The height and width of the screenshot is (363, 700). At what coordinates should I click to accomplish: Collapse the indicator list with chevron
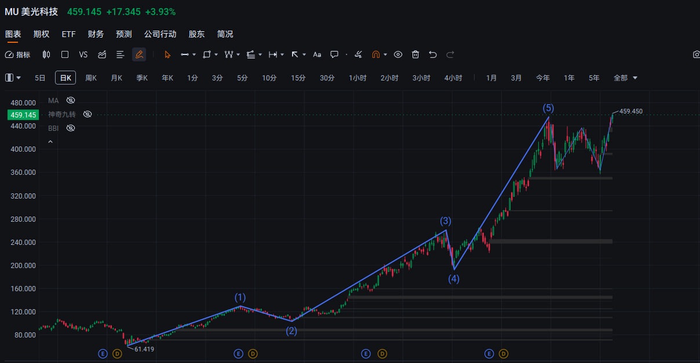50,141
